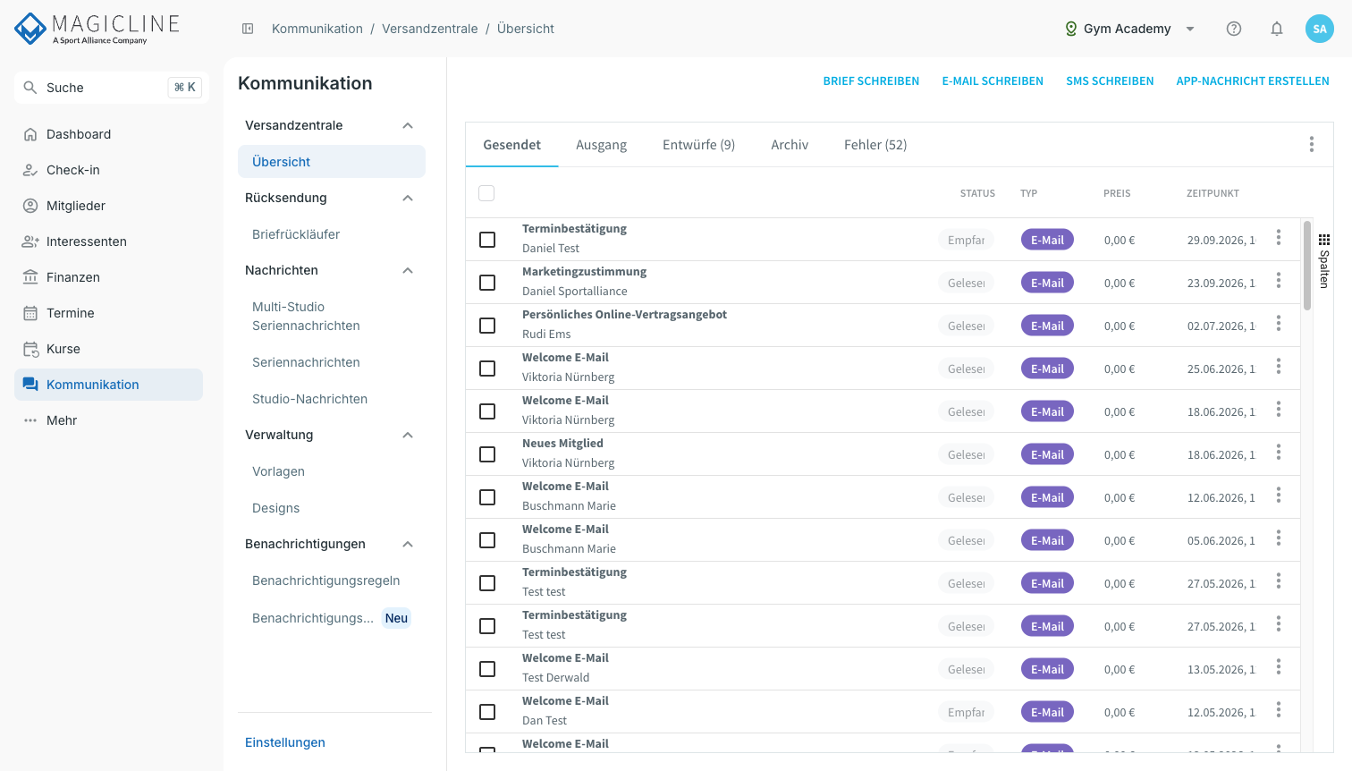Image resolution: width=1352 pixels, height=771 pixels.
Task: Open the SA user avatar
Action: pyautogui.click(x=1320, y=29)
